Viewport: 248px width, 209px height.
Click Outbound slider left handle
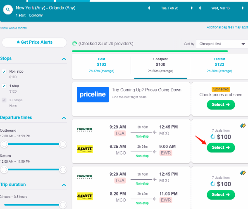4,144
